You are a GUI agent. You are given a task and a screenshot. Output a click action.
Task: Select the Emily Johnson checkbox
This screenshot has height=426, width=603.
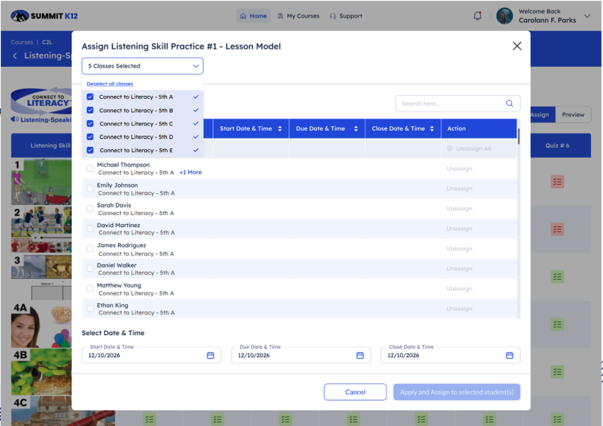tap(90, 188)
